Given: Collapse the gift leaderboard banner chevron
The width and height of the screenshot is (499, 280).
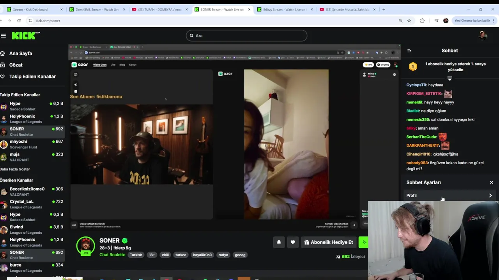Looking at the screenshot, I should click(x=449, y=79).
